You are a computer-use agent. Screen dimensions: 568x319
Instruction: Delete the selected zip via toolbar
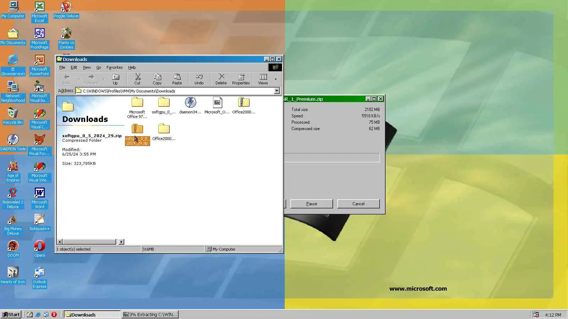tap(221, 79)
